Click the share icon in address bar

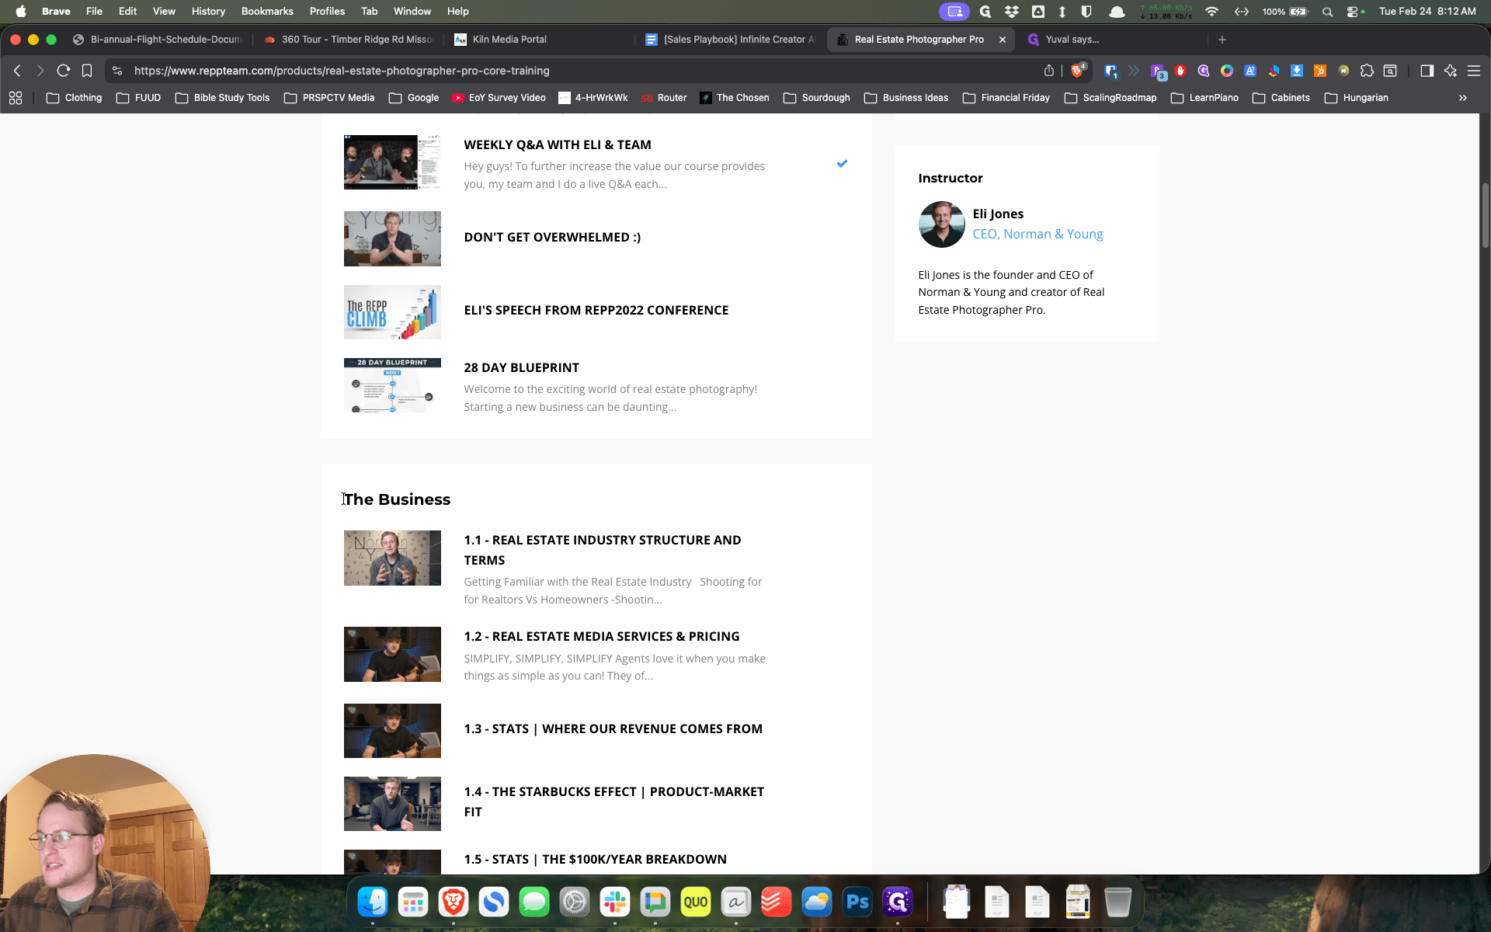(1049, 71)
